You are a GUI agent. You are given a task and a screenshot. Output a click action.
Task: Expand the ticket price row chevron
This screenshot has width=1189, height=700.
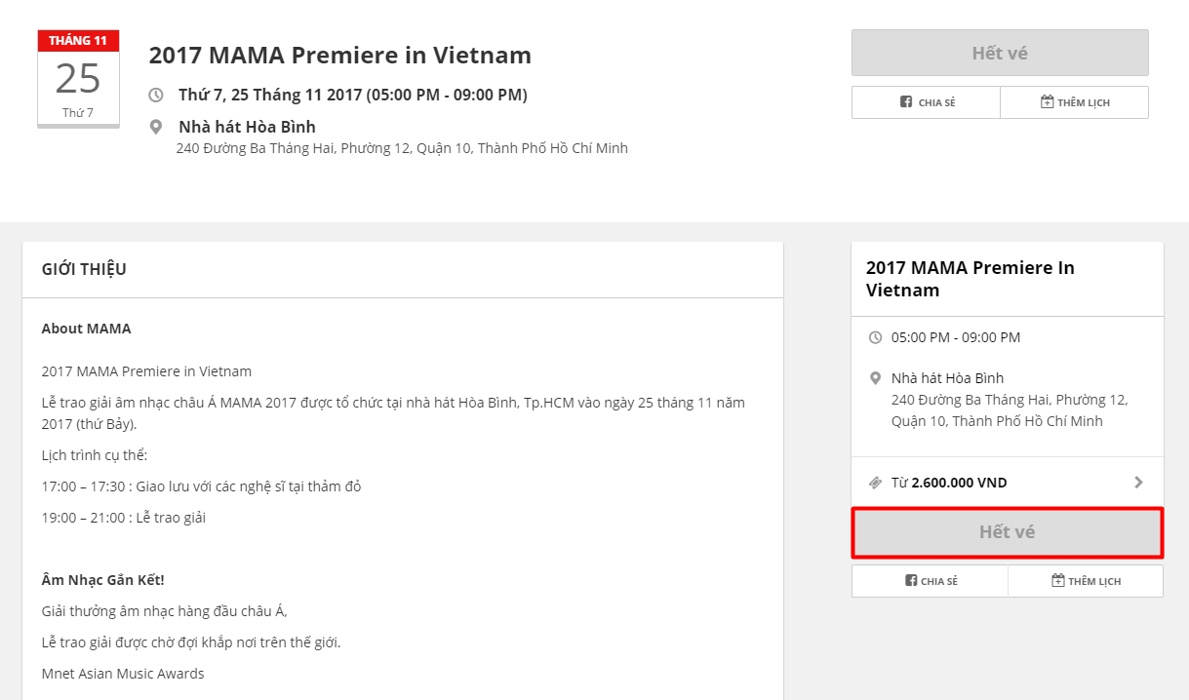pos(1138,483)
